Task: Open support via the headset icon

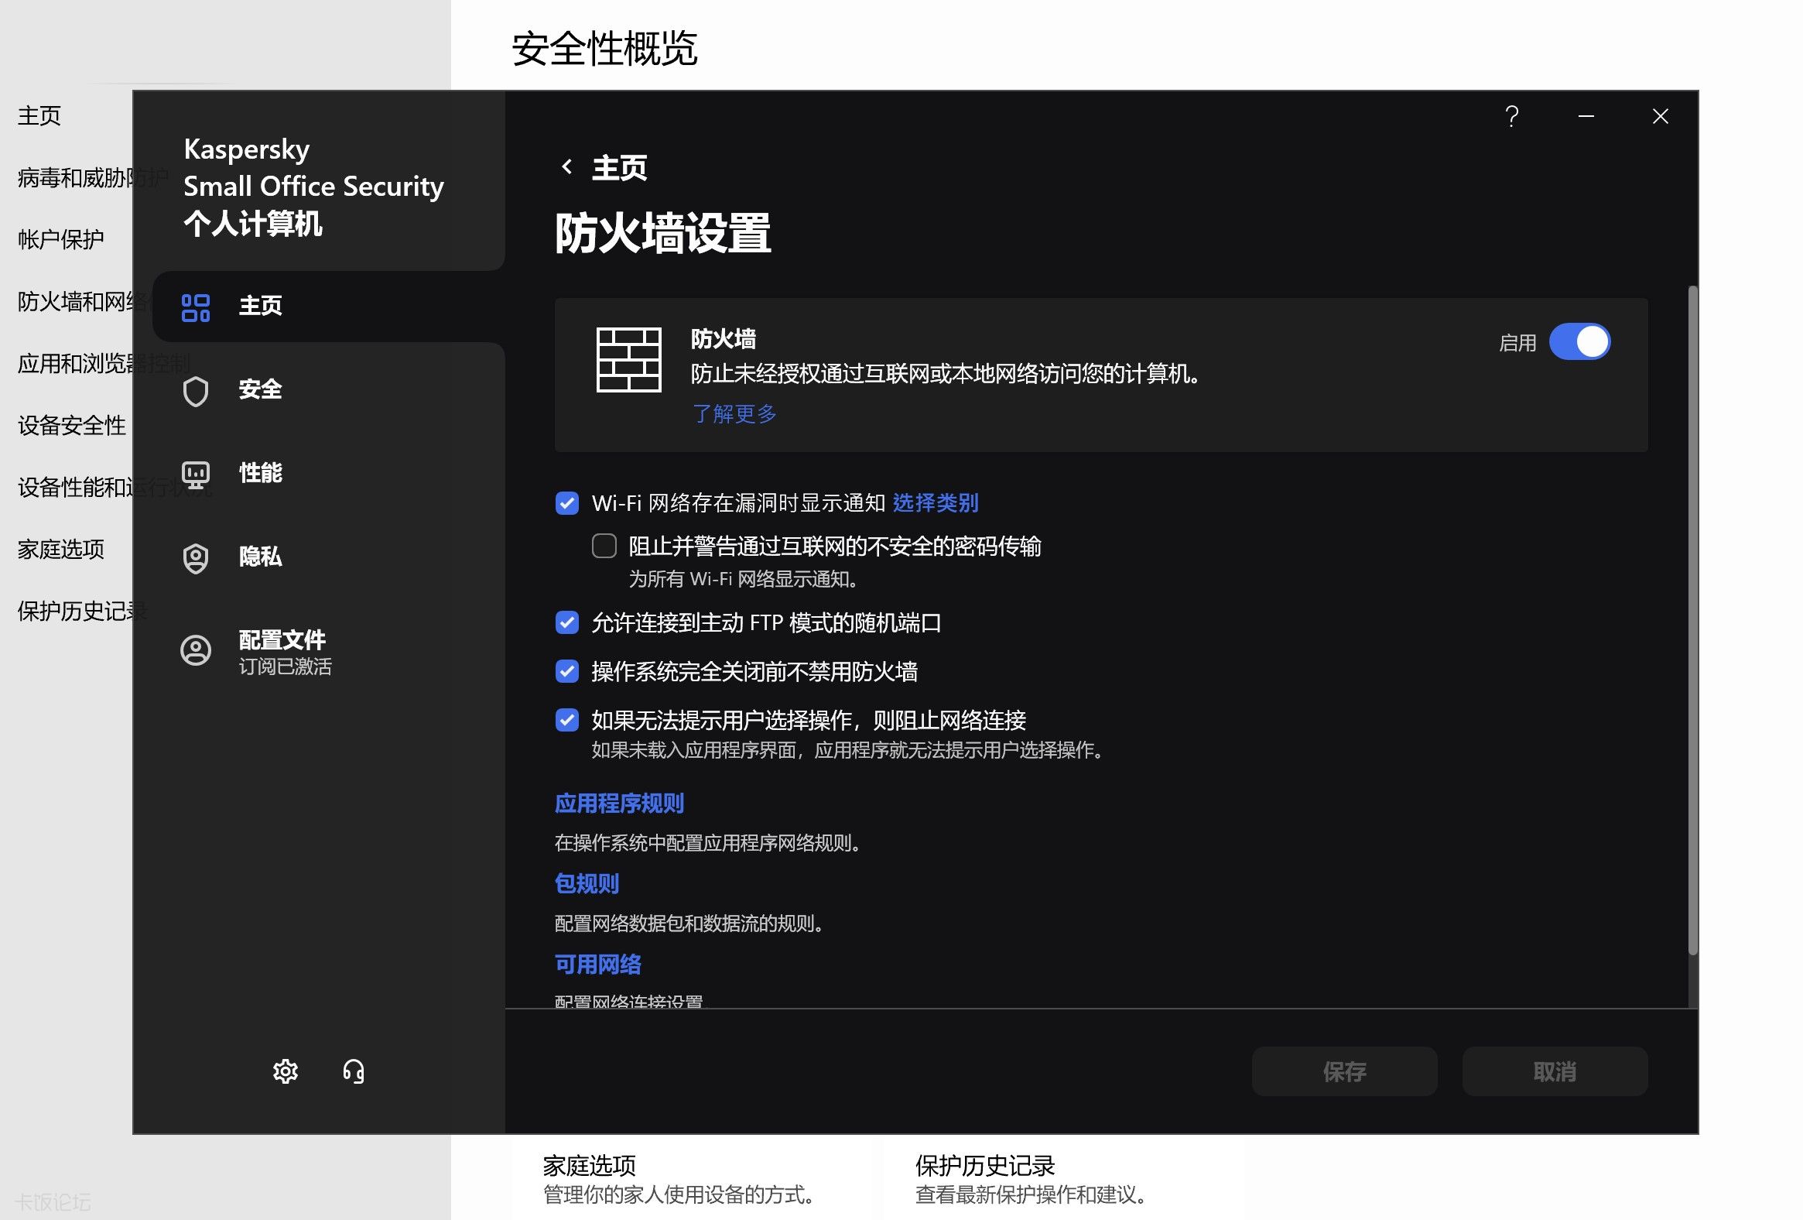Action: (354, 1071)
